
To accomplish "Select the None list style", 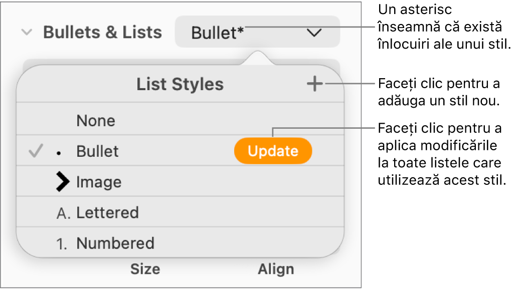I will tap(96, 121).
